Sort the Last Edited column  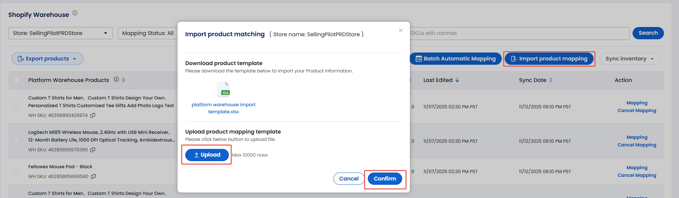pyautogui.click(x=457, y=80)
